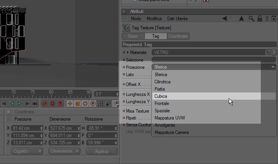Screen dimensions: 278x164
Task: Click the Applica button
Action: [x=102, y=151]
